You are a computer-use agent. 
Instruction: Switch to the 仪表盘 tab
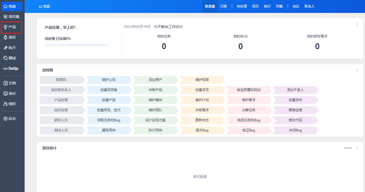(x=210, y=6)
